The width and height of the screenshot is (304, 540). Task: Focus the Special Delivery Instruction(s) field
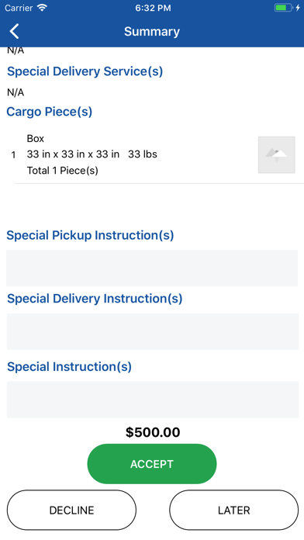point(153,331)
